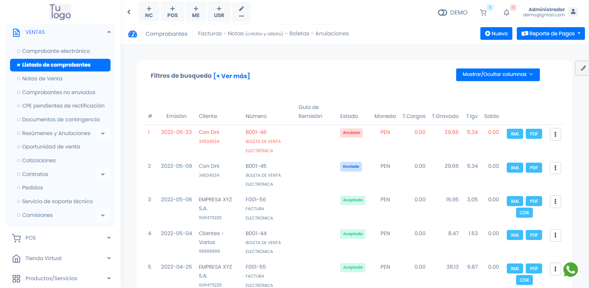Viewport: 589px width, 288px height.
Task: Open the shopping cart icon
Action: coord(483,13)
